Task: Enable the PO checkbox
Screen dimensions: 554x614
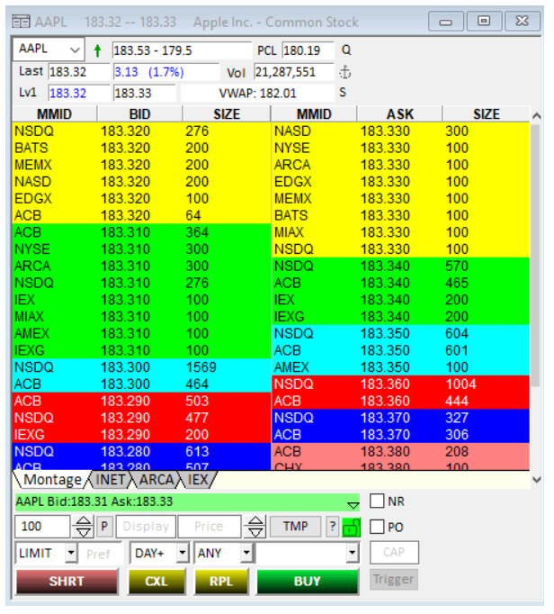Action: pos(377,527)
